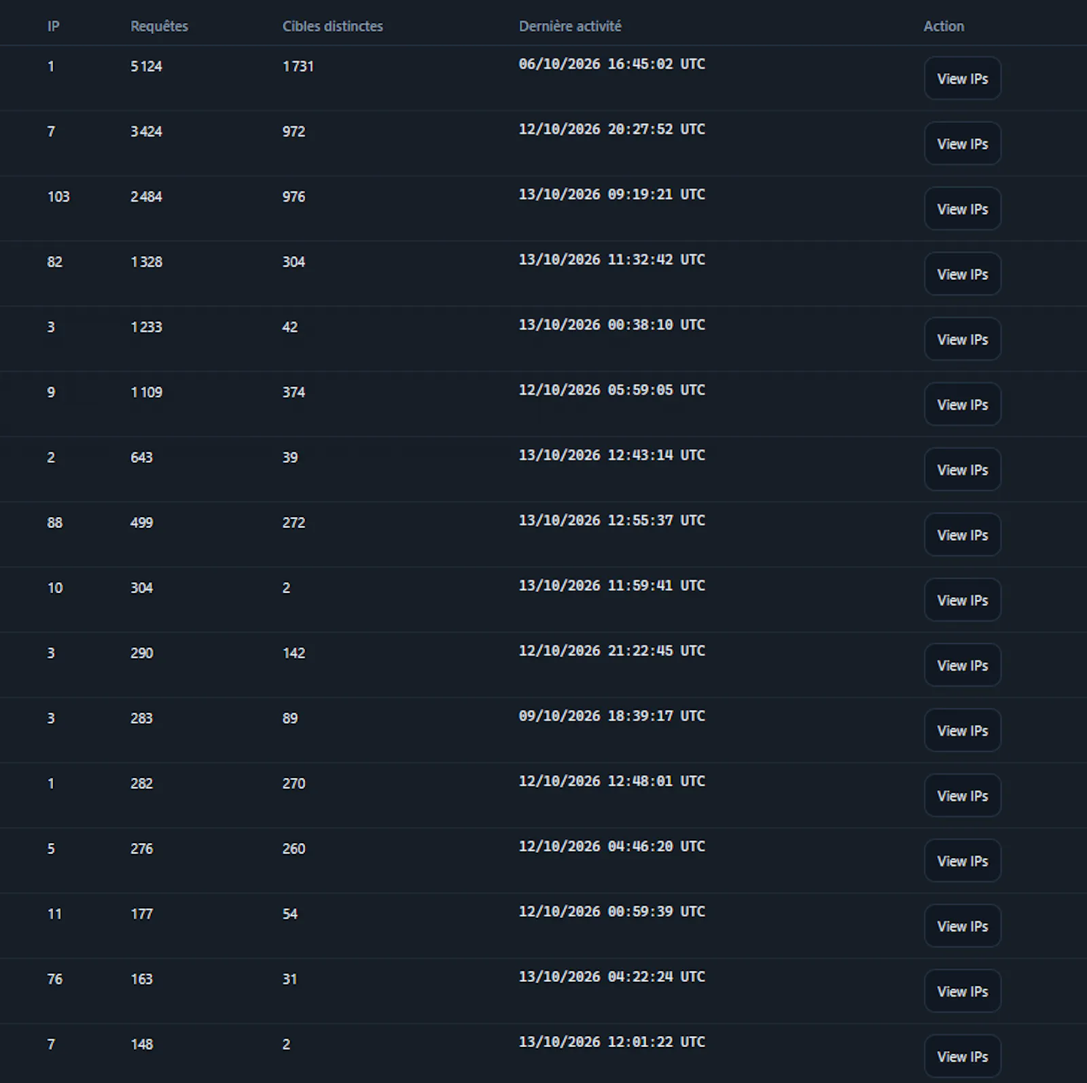
Task: Click View IPs for the 177 requests row
Action: point(962,927)
